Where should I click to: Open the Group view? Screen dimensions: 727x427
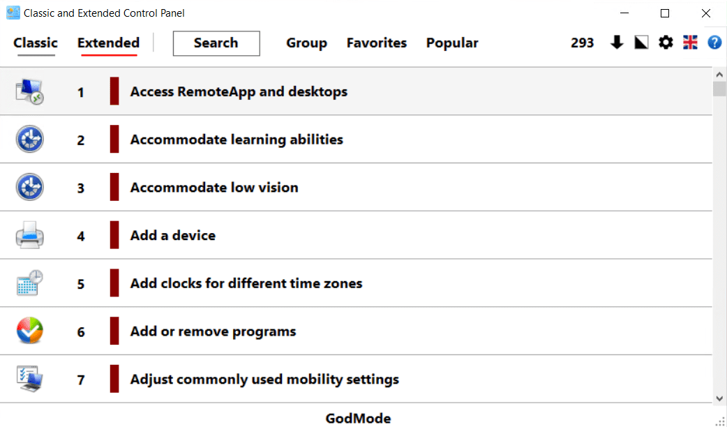(306, 43)
